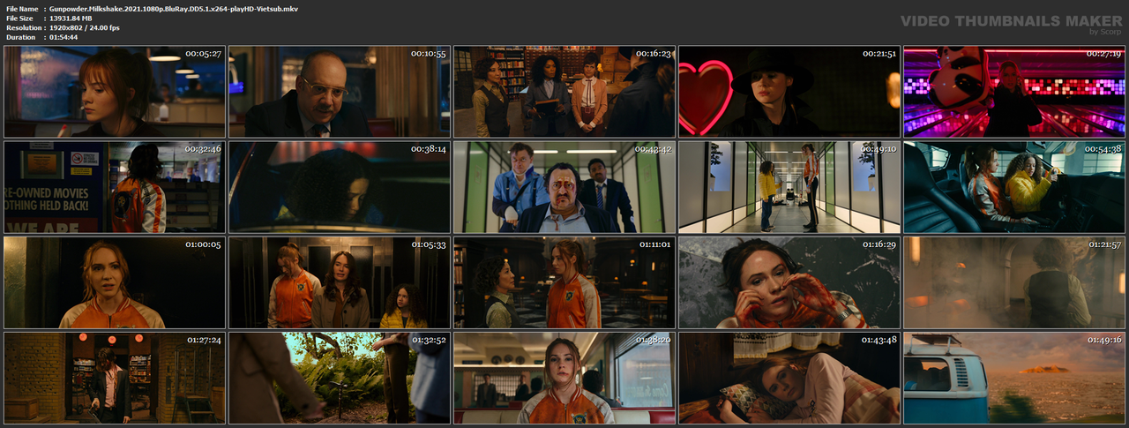This screenshot has width=1129, height=428.
Task: Open the frame stamped 00:10:55
Action: pos(339,92)
